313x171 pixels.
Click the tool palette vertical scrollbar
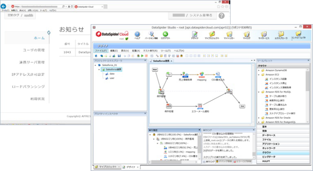coord(308,95)
